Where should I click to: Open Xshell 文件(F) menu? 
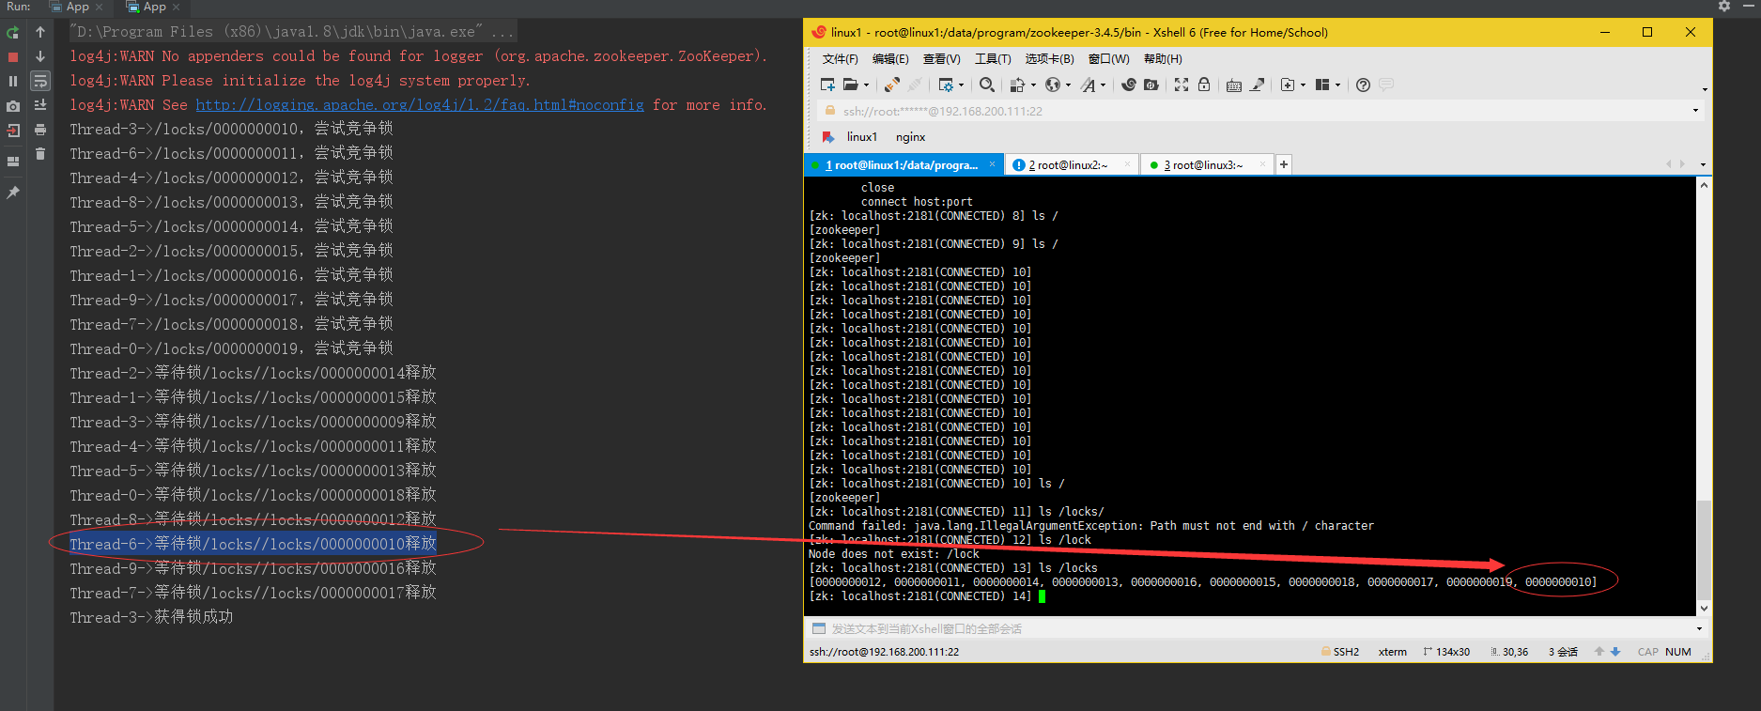840,59
